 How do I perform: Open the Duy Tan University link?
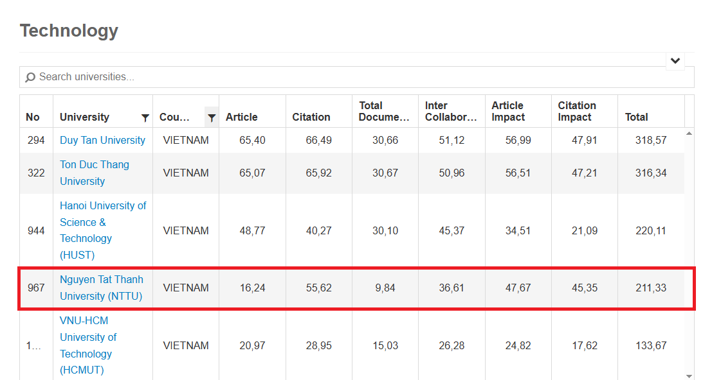coord(103,141)
